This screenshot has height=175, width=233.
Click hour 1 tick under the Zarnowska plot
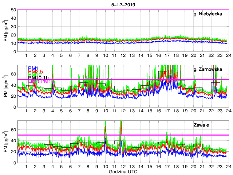click(x=27, y=111)
